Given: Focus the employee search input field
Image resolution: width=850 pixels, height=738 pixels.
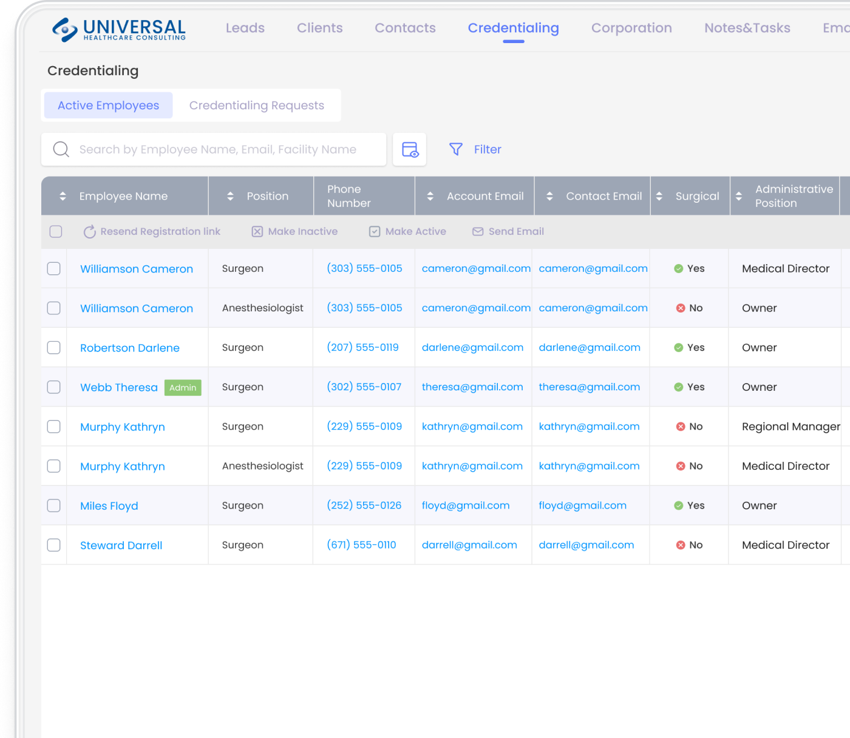Looking at the screenshot, I should [x=214, y=149].
